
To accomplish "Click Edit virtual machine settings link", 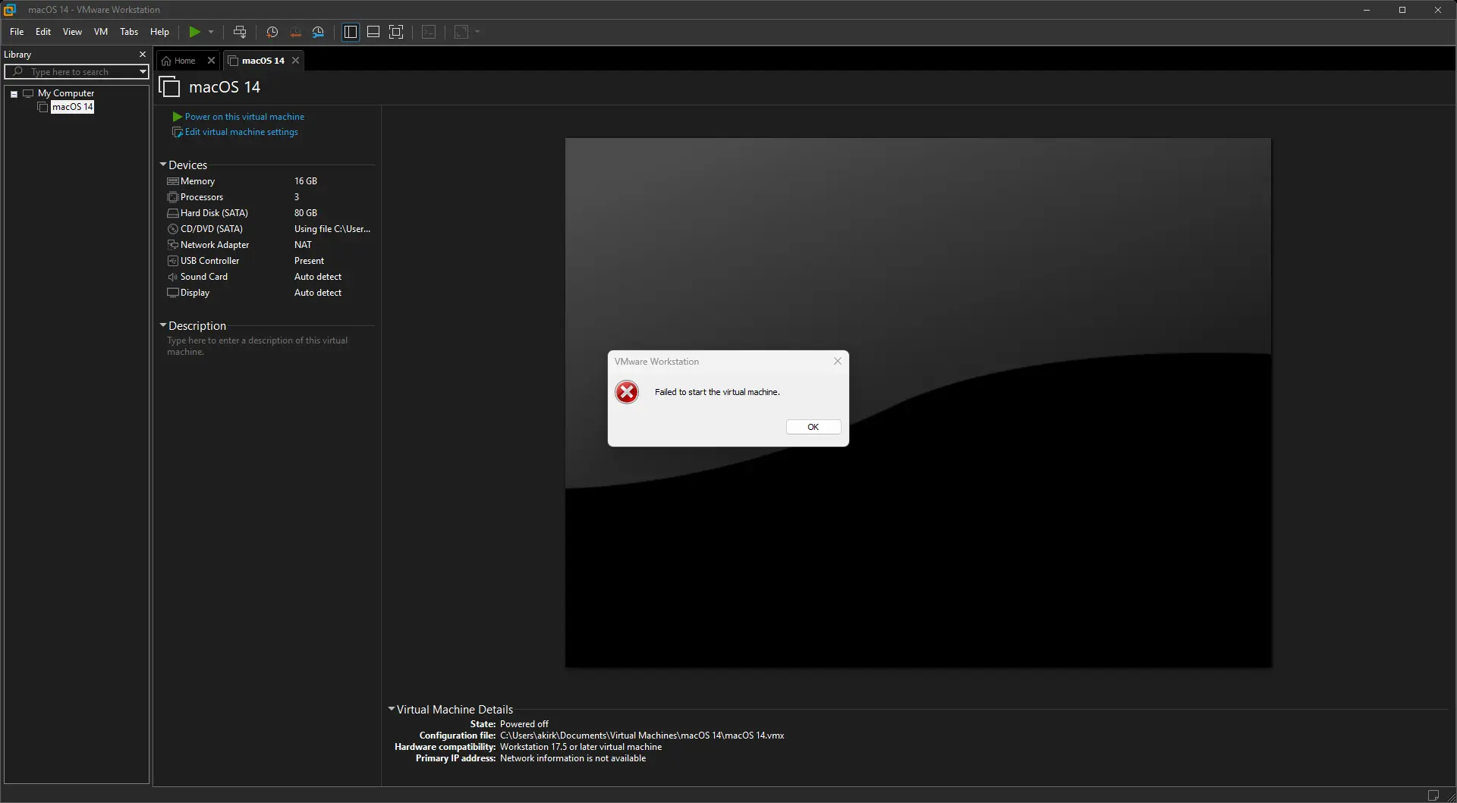I will [x=241, y=132].
